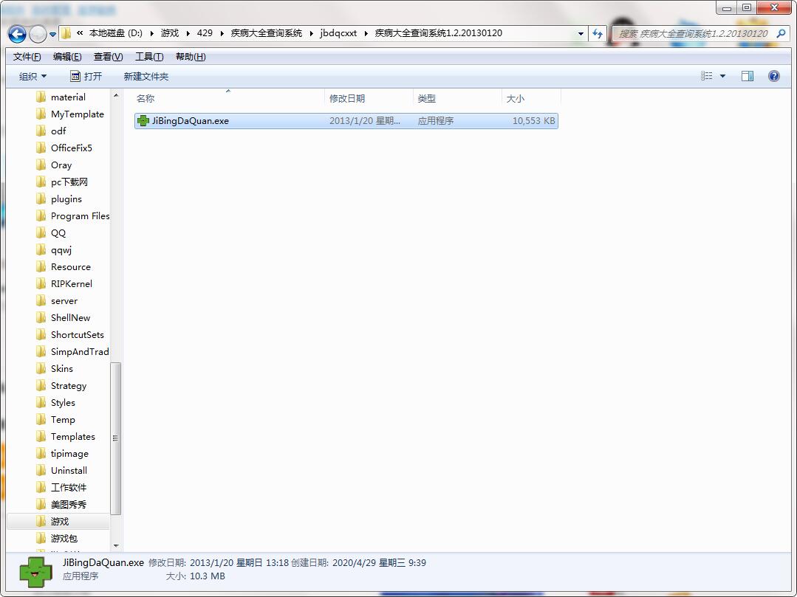Viewport: 797px width, 597px height.
Task: Open Help with the question mark icon
Action: tap(773, 76)
